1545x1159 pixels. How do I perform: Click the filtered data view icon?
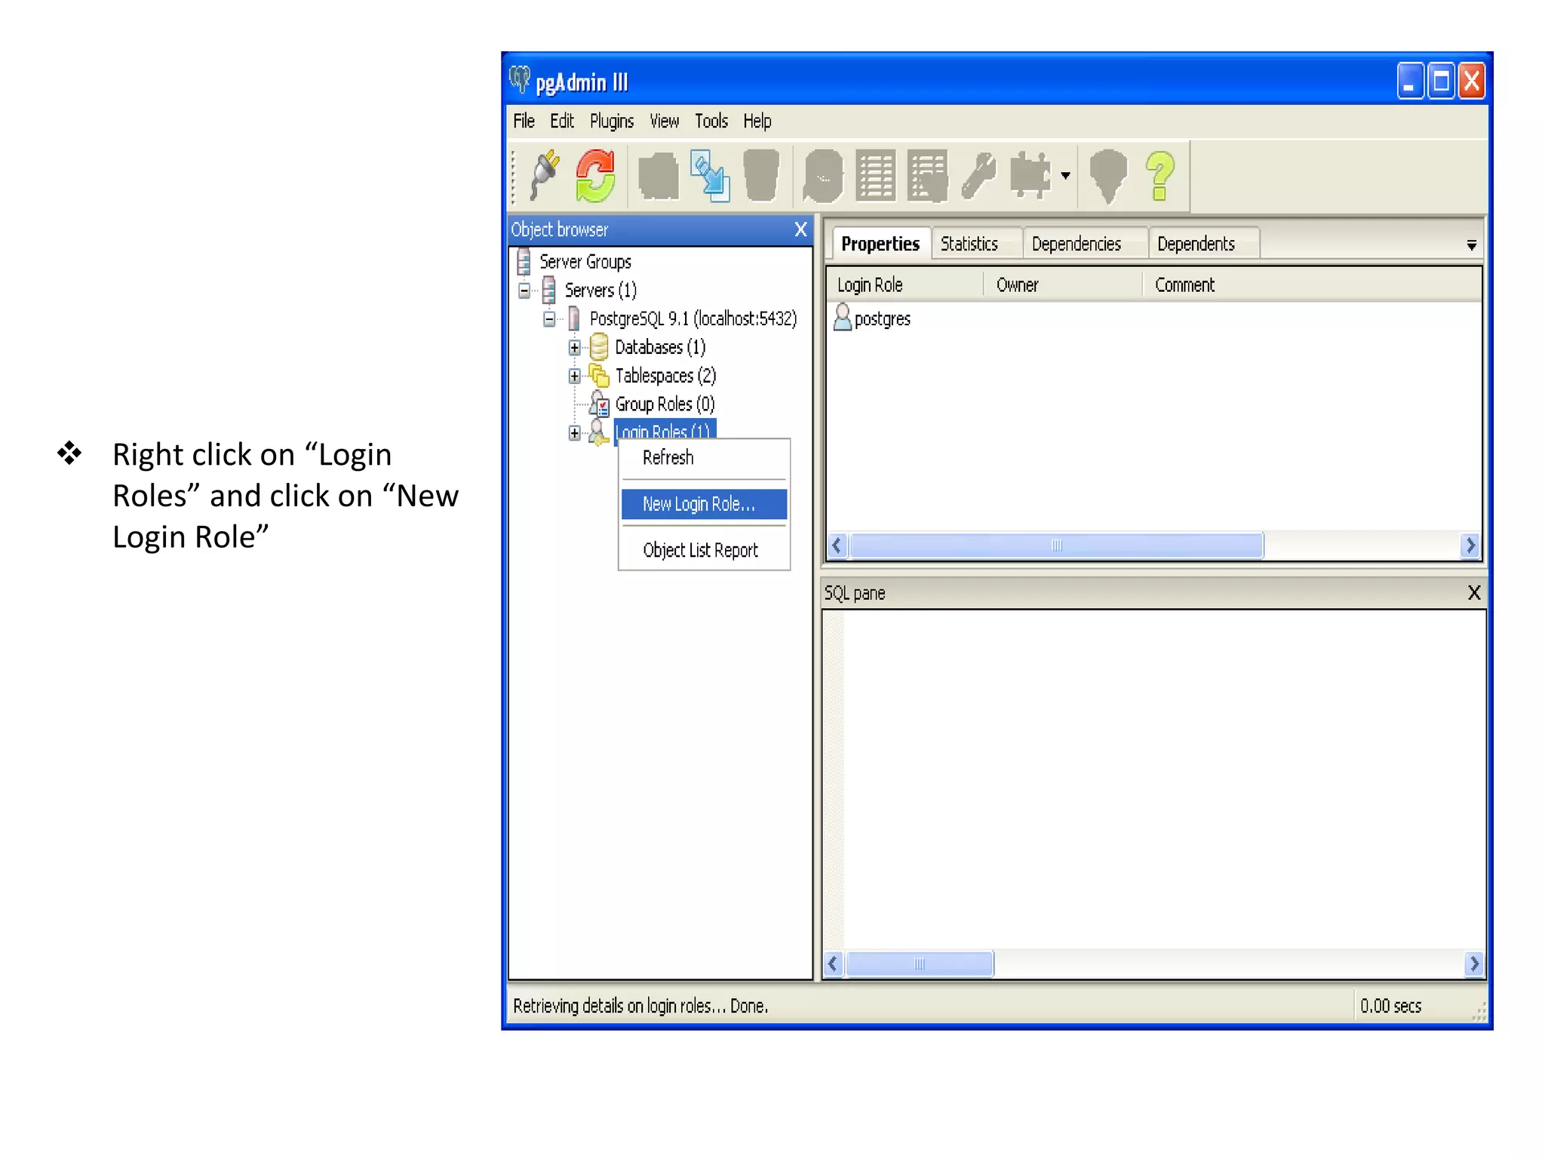point(928,176)
